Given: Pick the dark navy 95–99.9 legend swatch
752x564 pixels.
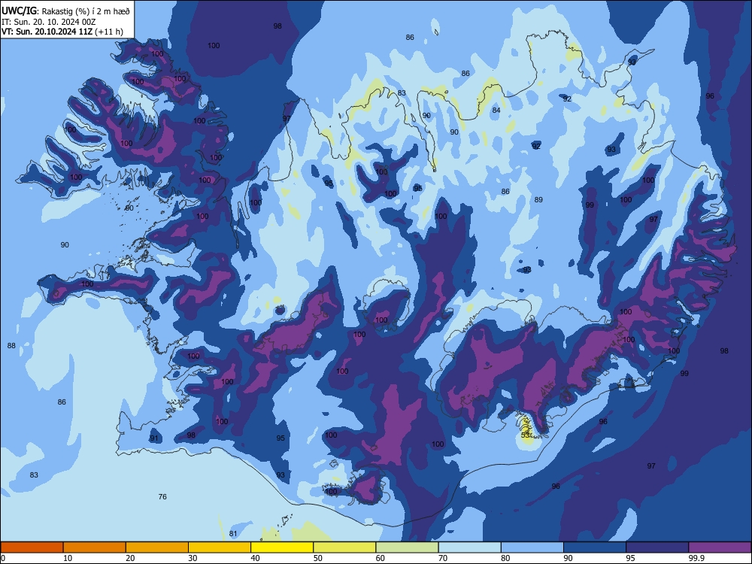Looking at the screenshot, I should (657, 547).
